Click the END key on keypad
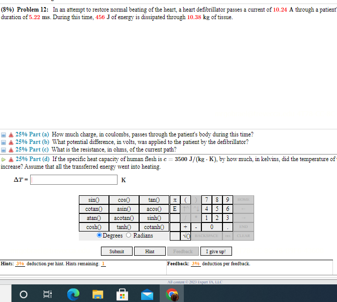The image size is (337, 302). click(x=244, y=227)
